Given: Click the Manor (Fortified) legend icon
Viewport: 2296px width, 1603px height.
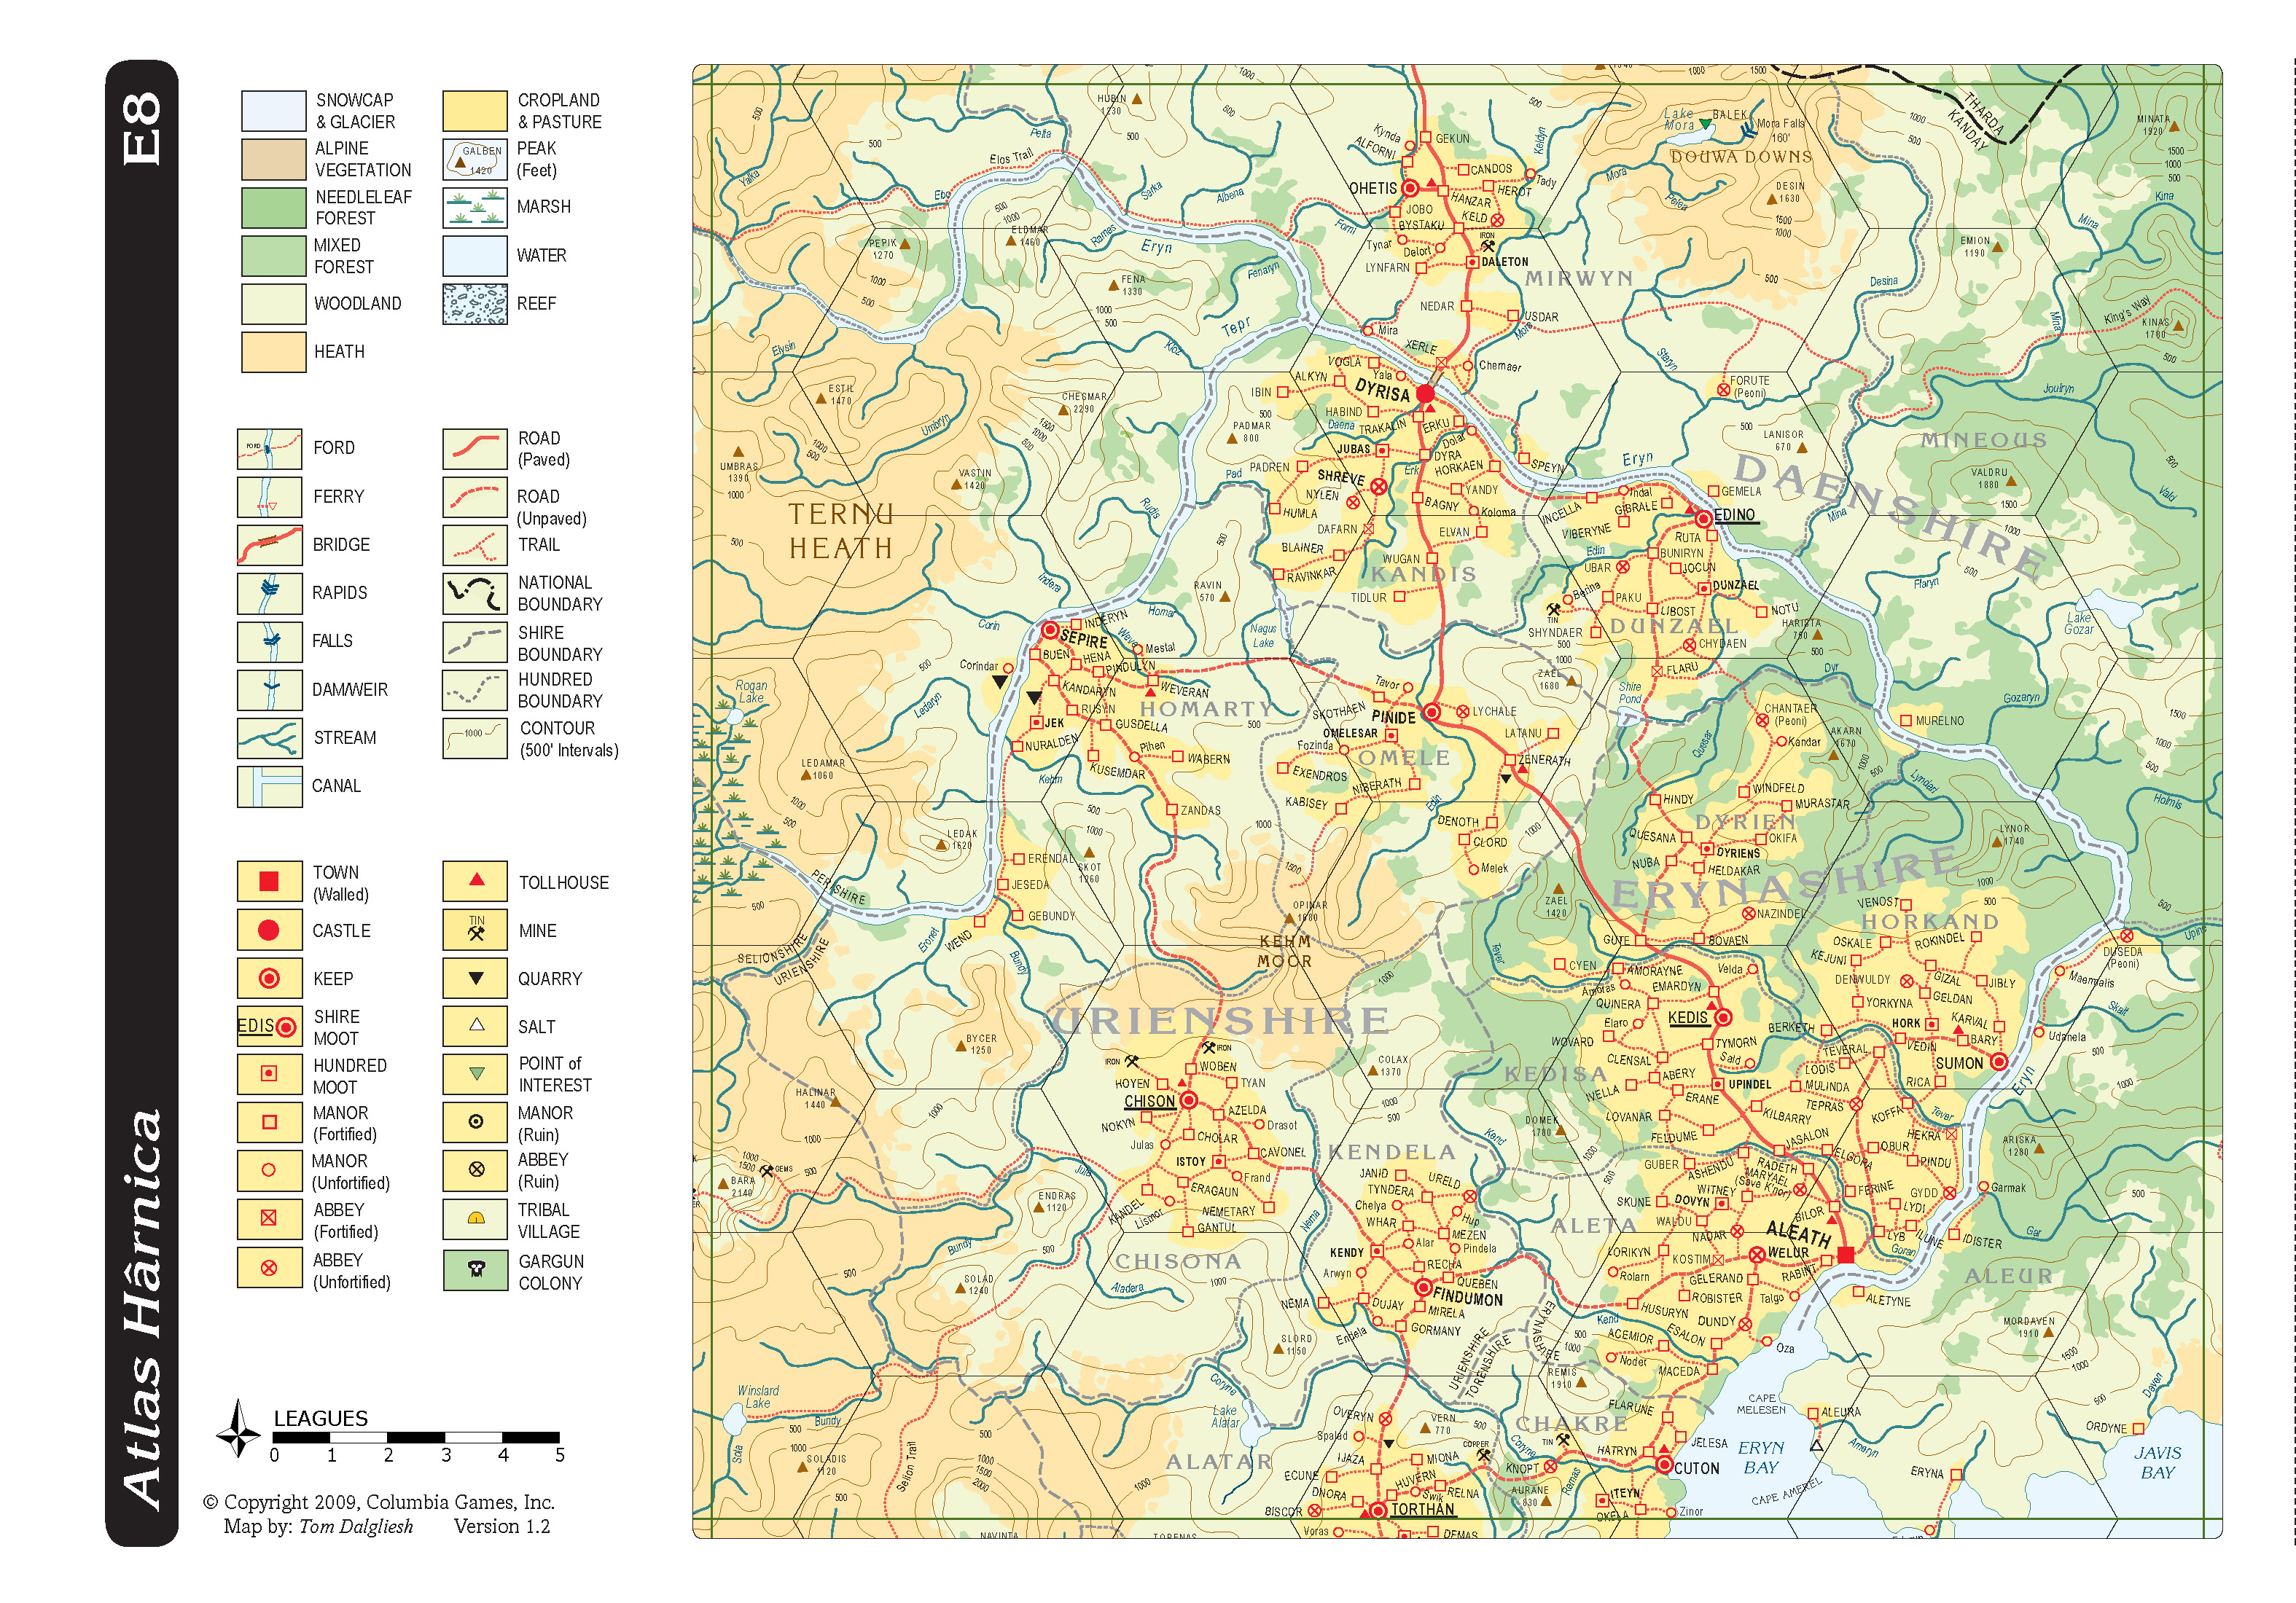Looking at the screenshot, I should [x=269, y=1122].
